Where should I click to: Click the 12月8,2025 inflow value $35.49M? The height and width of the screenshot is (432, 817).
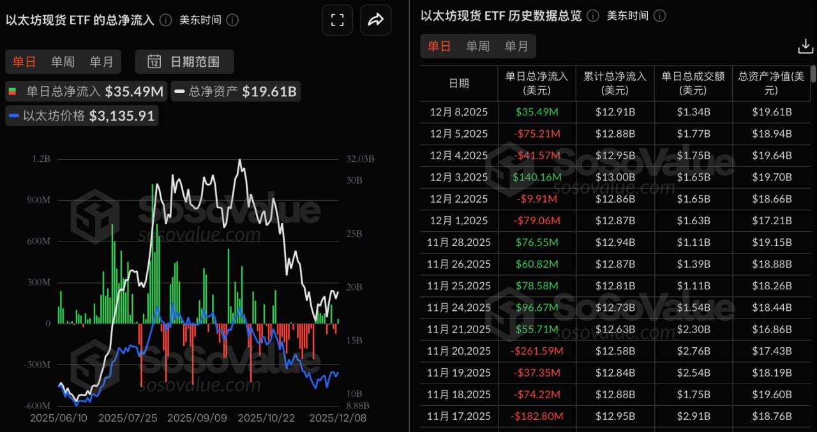[x=536, y=112]
